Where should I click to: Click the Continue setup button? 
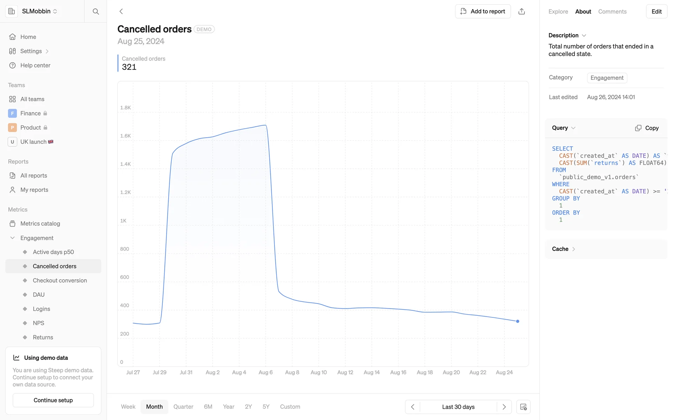tap(53, 400)
